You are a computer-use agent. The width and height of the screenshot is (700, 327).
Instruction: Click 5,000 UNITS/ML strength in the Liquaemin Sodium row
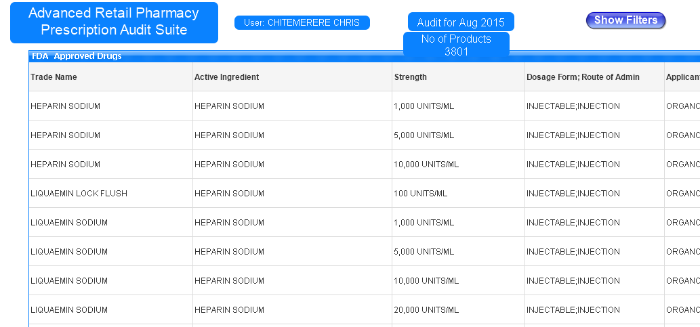424,252
